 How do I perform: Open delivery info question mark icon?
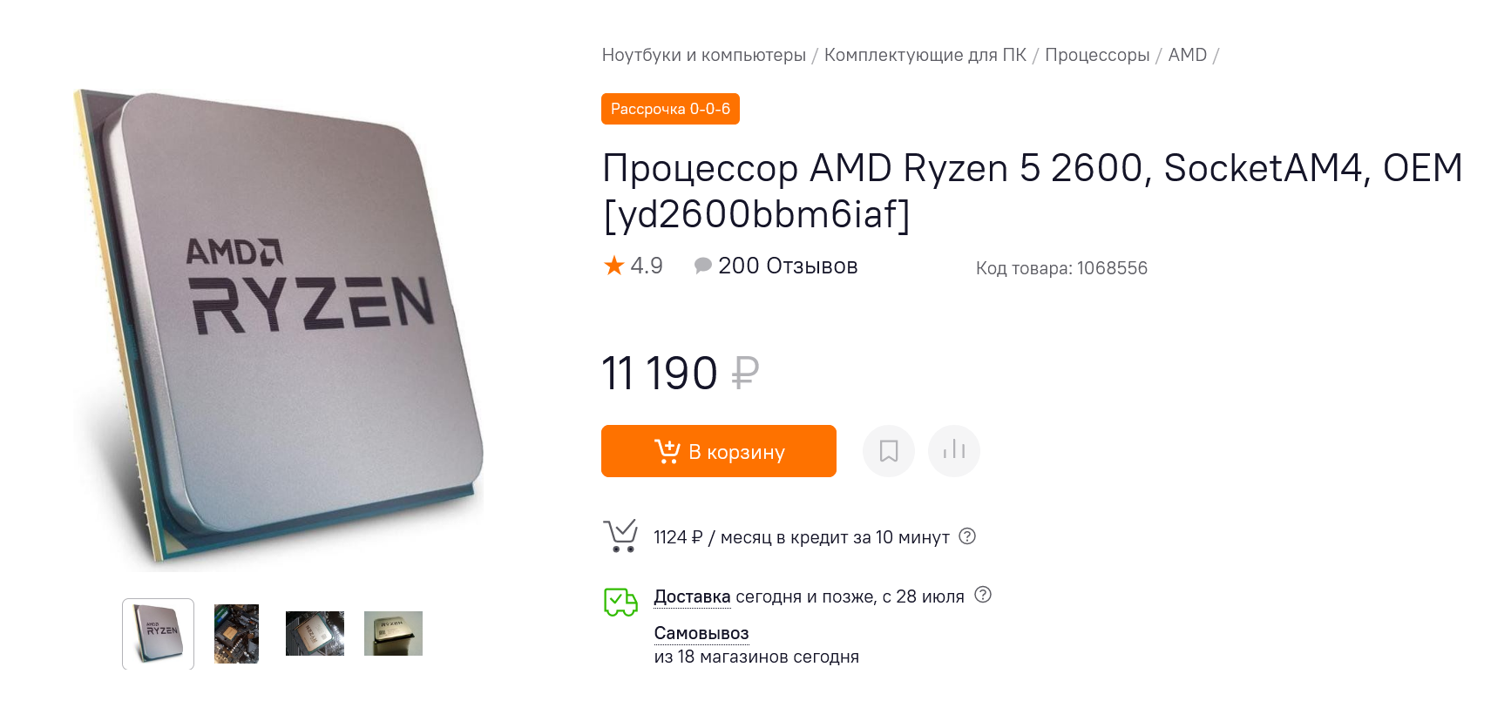coord(983,595)
